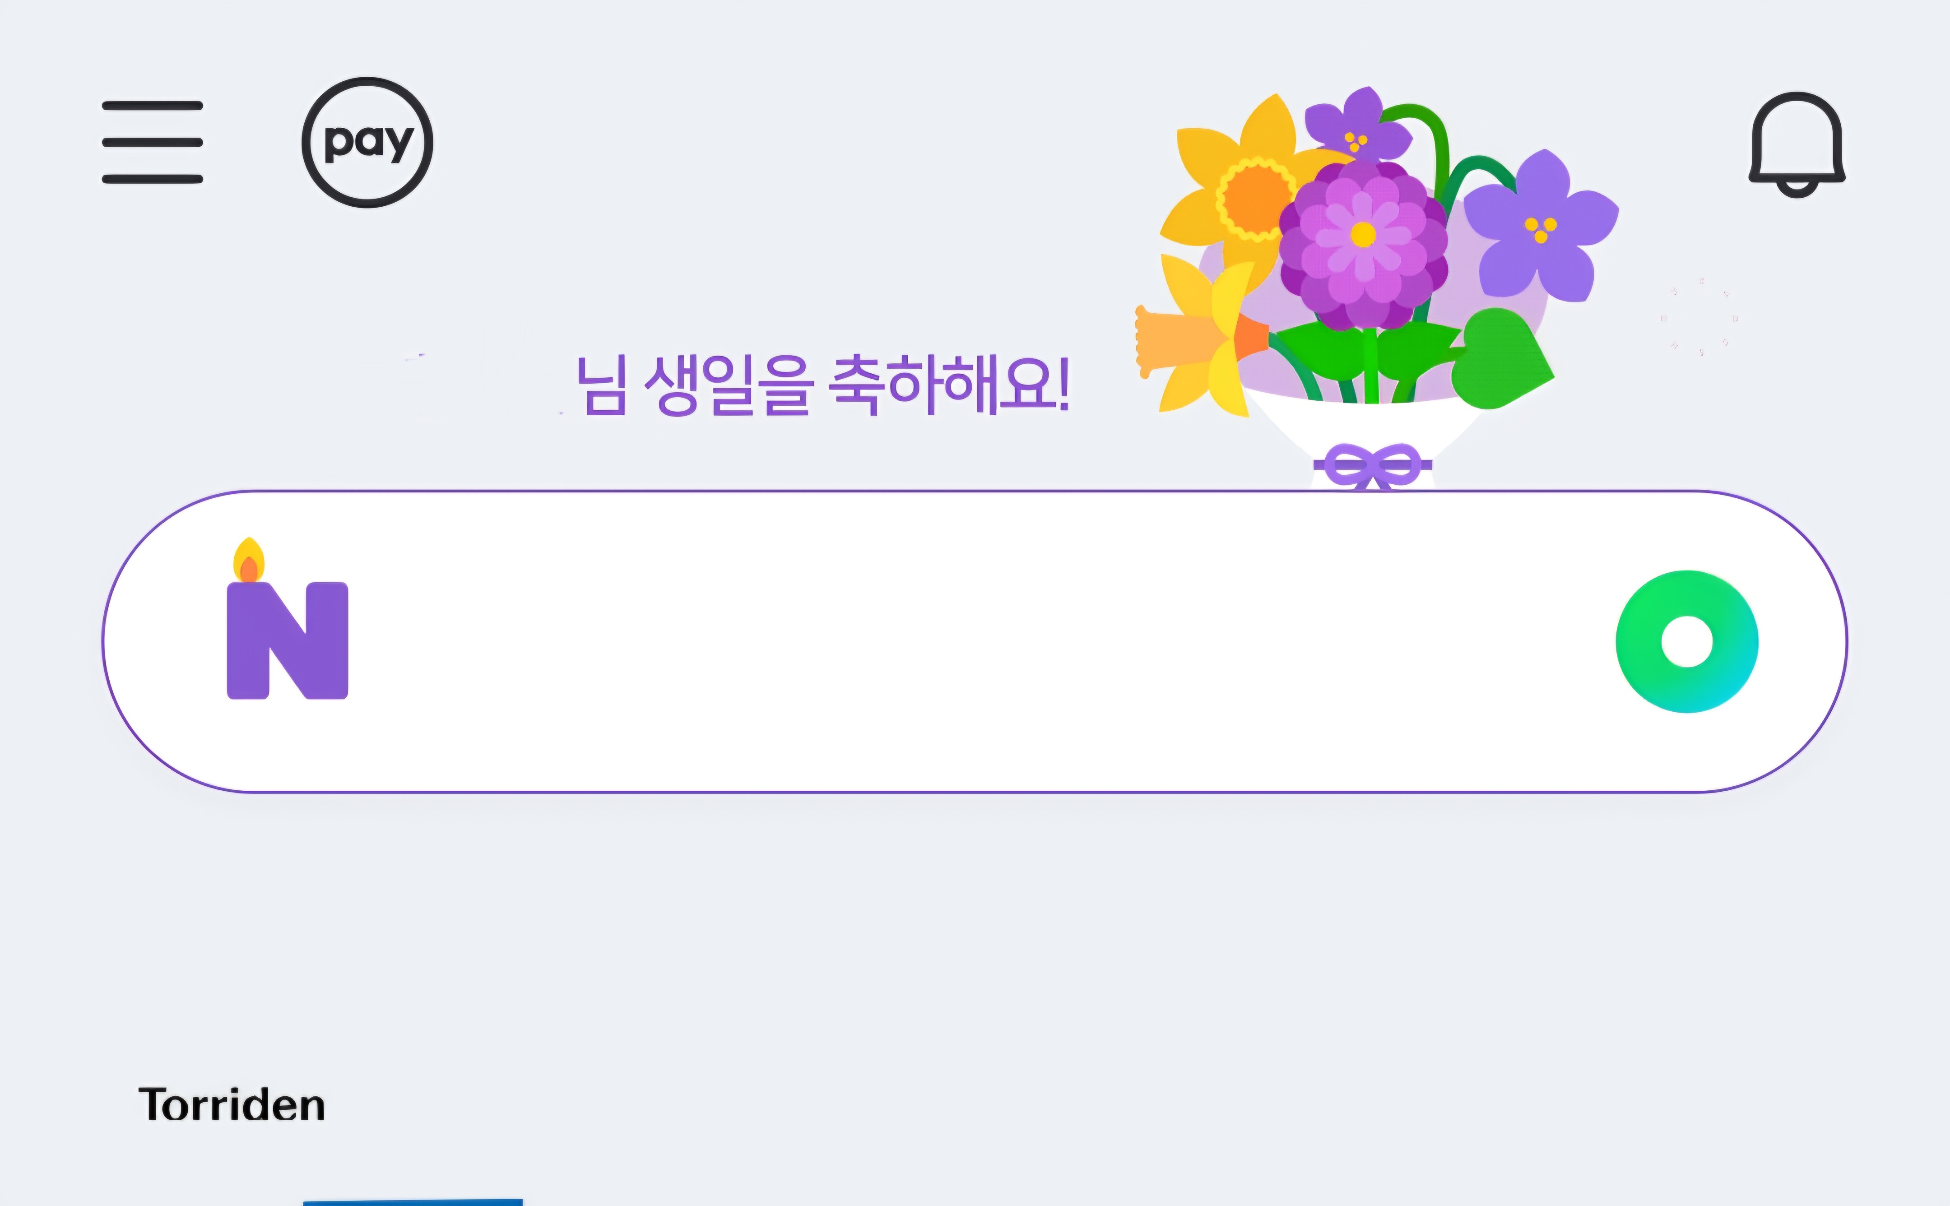Open the hamburger menu
Viewport: 1950px width, 1206px height.
pos(152,142)
